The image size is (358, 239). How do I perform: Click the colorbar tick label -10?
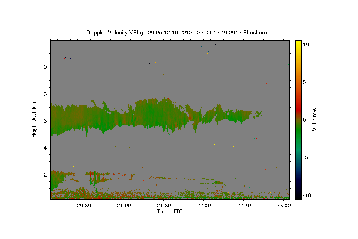307,195
